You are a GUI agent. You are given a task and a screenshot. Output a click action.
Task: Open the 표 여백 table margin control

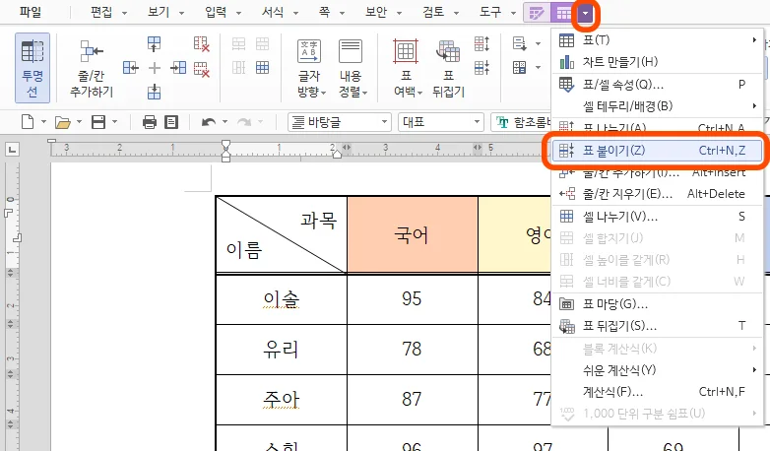point(407,68)
